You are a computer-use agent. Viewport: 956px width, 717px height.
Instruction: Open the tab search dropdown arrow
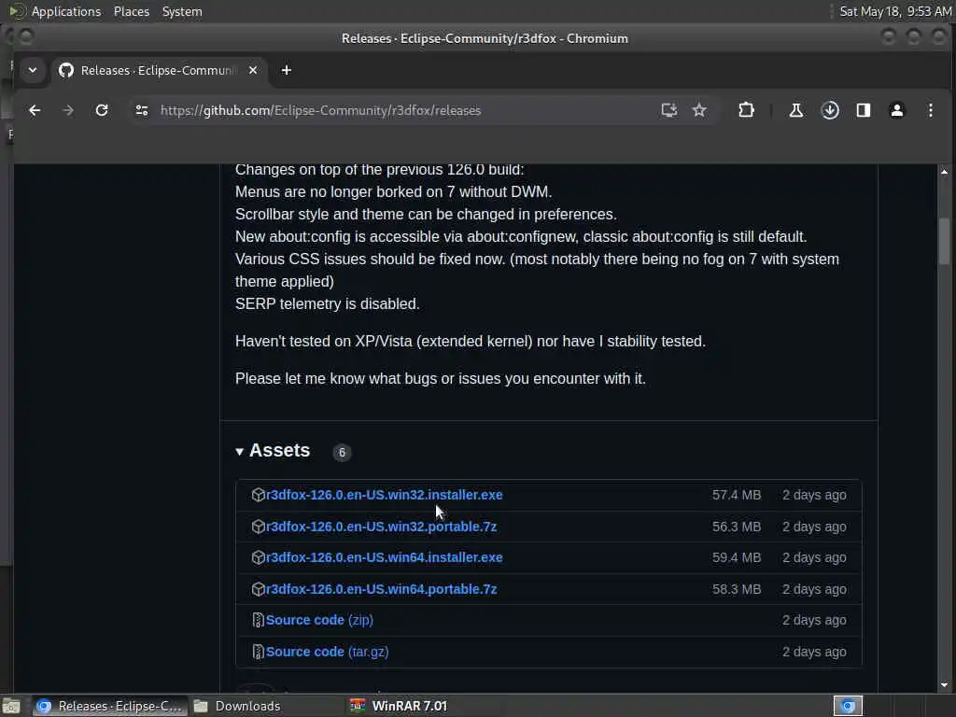[x=33, y=70]
